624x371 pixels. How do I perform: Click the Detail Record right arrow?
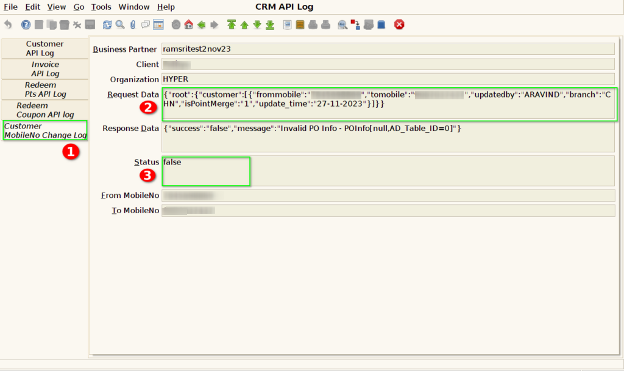tap(214, 24)
